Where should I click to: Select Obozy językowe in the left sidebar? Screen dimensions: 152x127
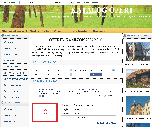point(12,85)
